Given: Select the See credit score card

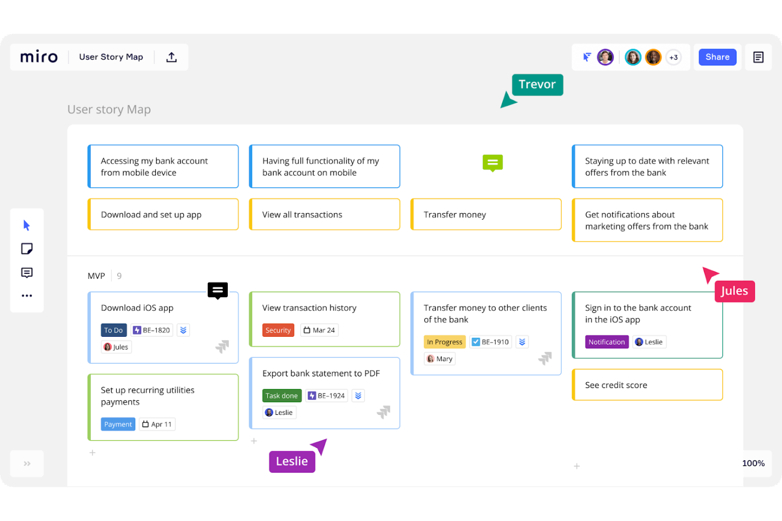Looking at the screenshot, I should 647,385.
